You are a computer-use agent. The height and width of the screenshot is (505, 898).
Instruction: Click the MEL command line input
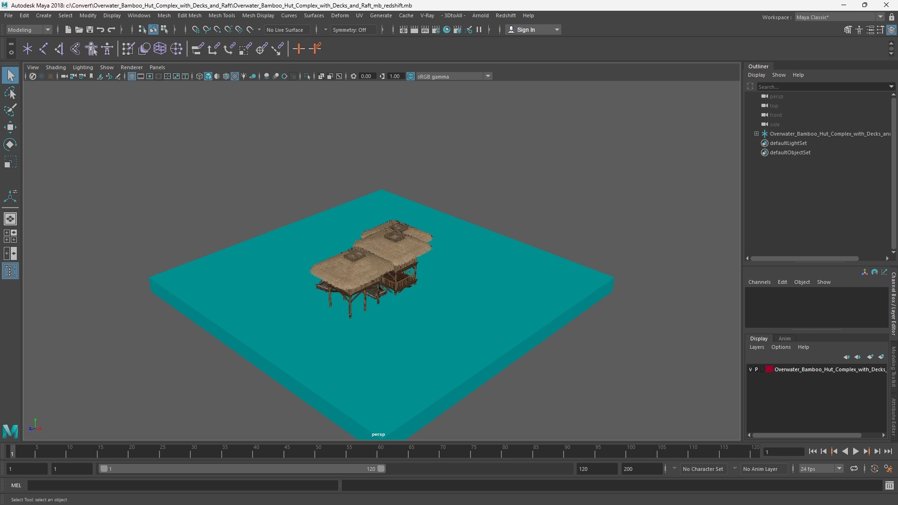[x=182, y=485]
